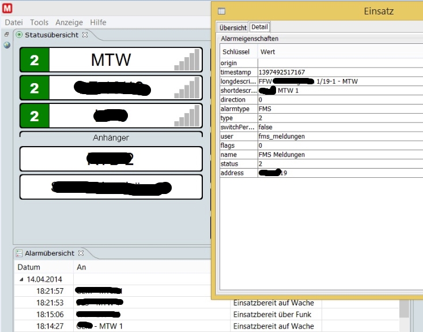Select the flags property row
Viewport: 423px width, 332px height.
[322, 146]
